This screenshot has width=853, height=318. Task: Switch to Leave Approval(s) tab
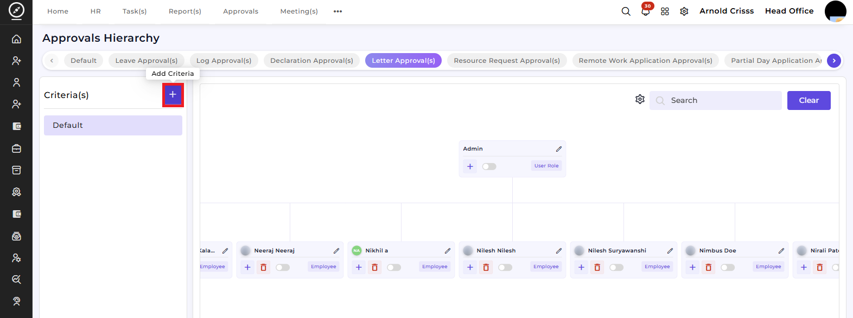(x=147, y=61)
